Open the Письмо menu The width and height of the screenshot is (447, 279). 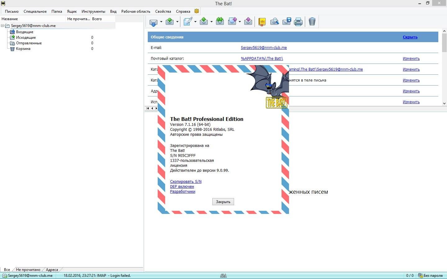tap(12, 11)
